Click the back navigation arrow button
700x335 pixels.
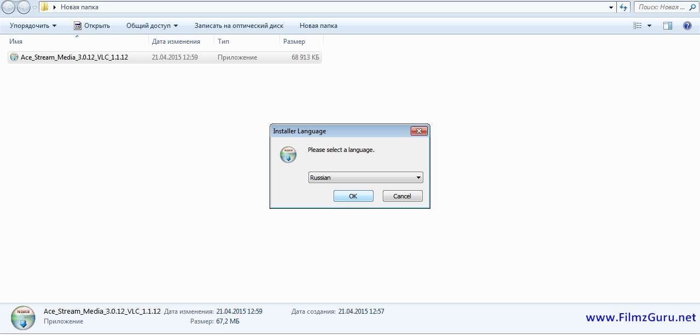point(9,7)
